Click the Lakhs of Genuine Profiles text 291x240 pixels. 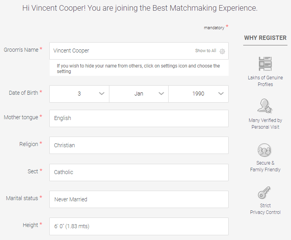(x=265, y=81)
